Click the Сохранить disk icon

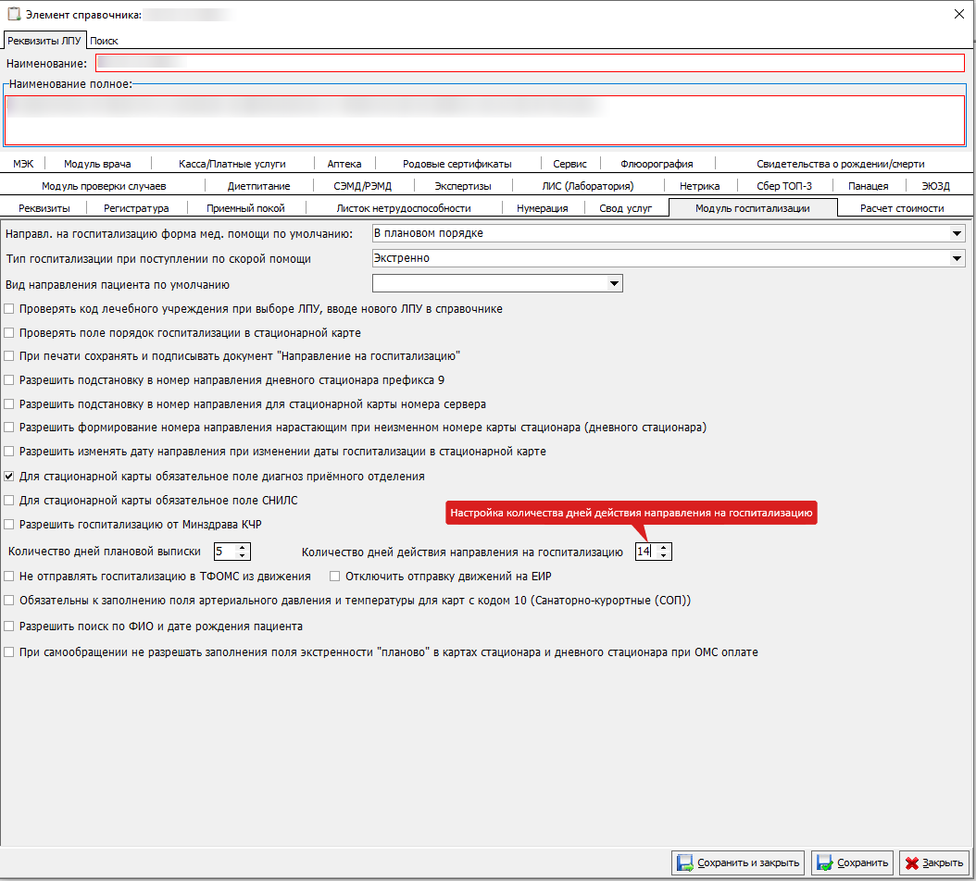[825, 863]
